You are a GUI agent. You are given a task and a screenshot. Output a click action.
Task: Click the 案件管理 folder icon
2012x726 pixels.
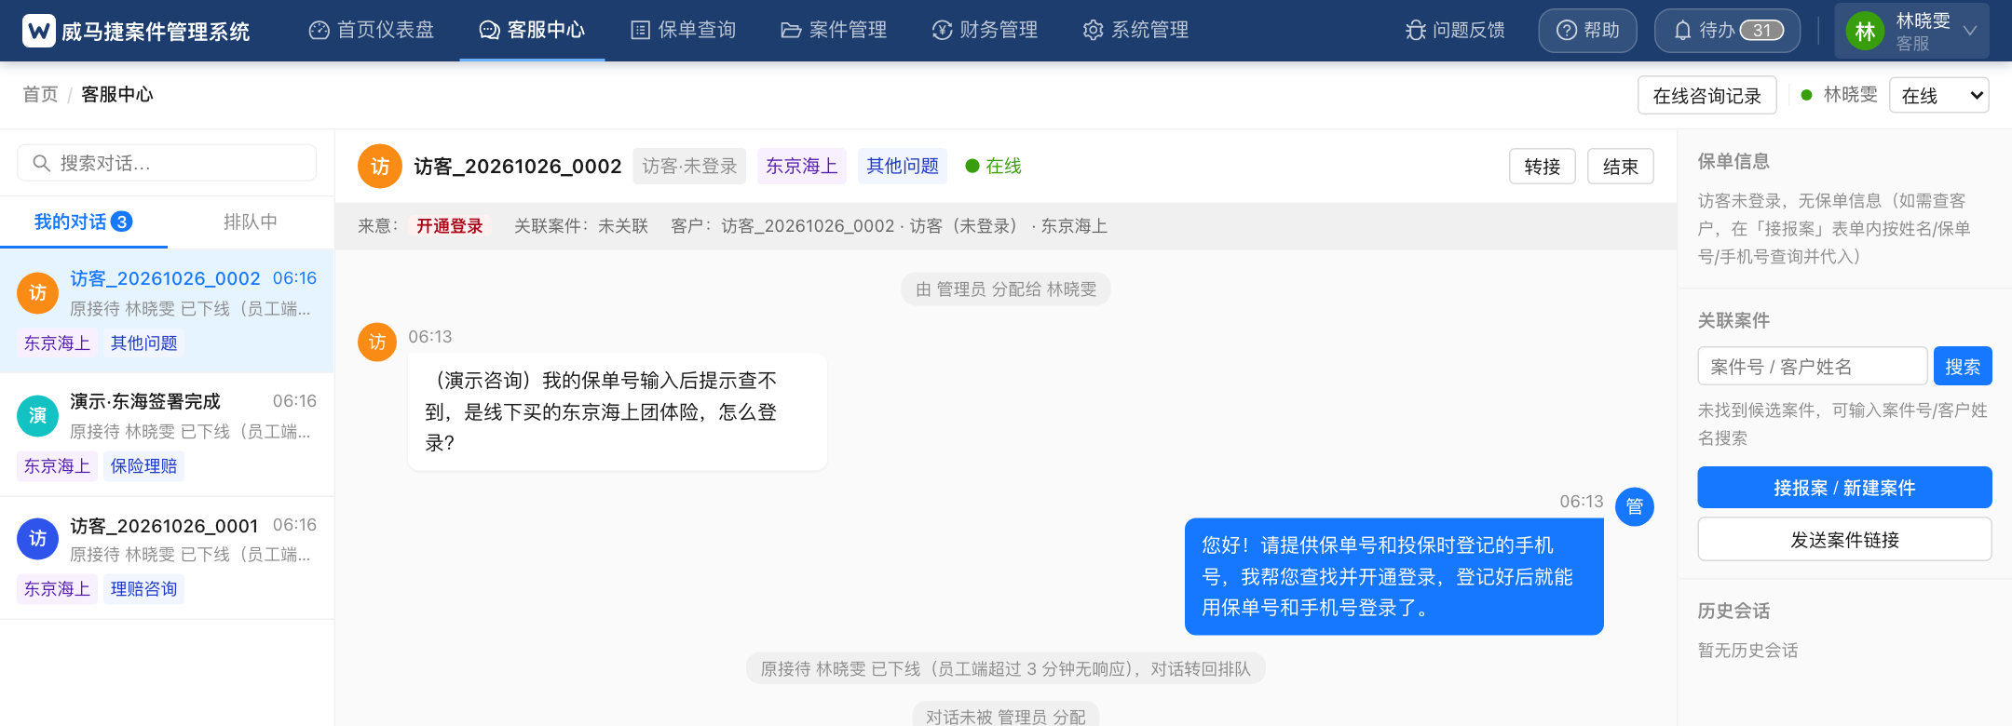click(791, 31)
